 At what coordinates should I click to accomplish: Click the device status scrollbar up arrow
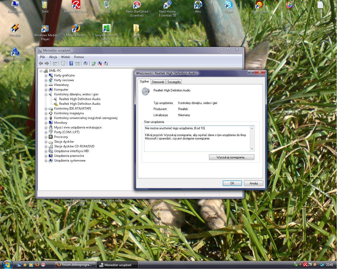(x=252, y=128)
